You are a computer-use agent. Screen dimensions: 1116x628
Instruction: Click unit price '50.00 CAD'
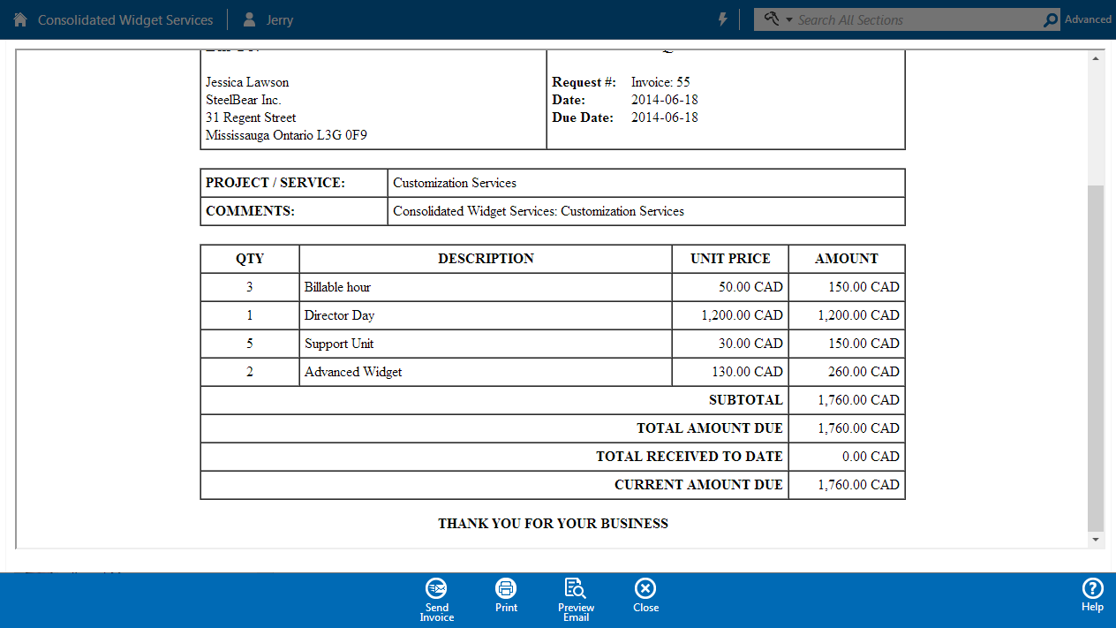(750, 287)
